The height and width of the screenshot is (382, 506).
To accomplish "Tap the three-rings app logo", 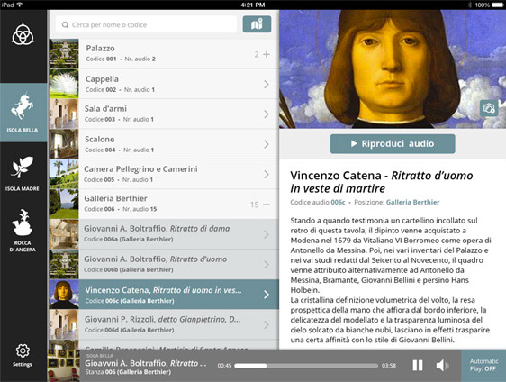I will (23, 34).
